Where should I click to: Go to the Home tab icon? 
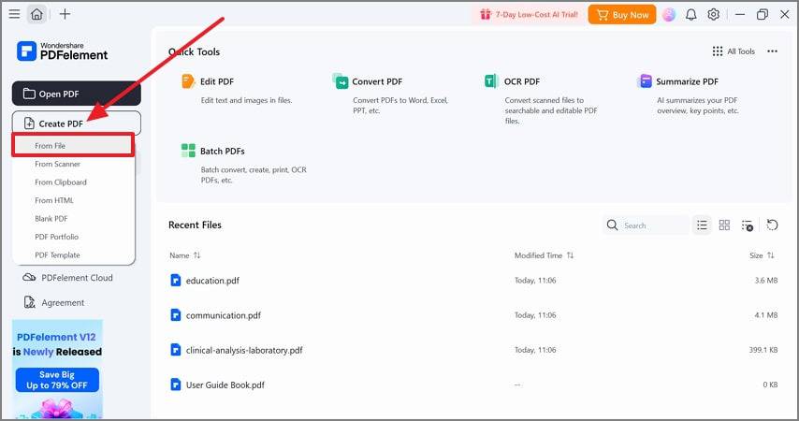tap(36, 14)
